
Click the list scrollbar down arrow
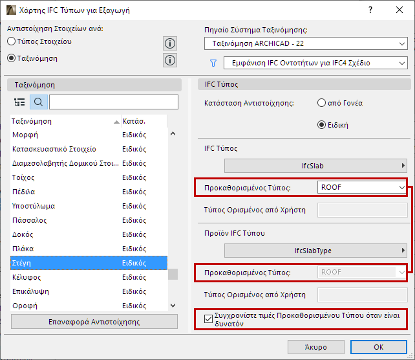click(173, 306)
